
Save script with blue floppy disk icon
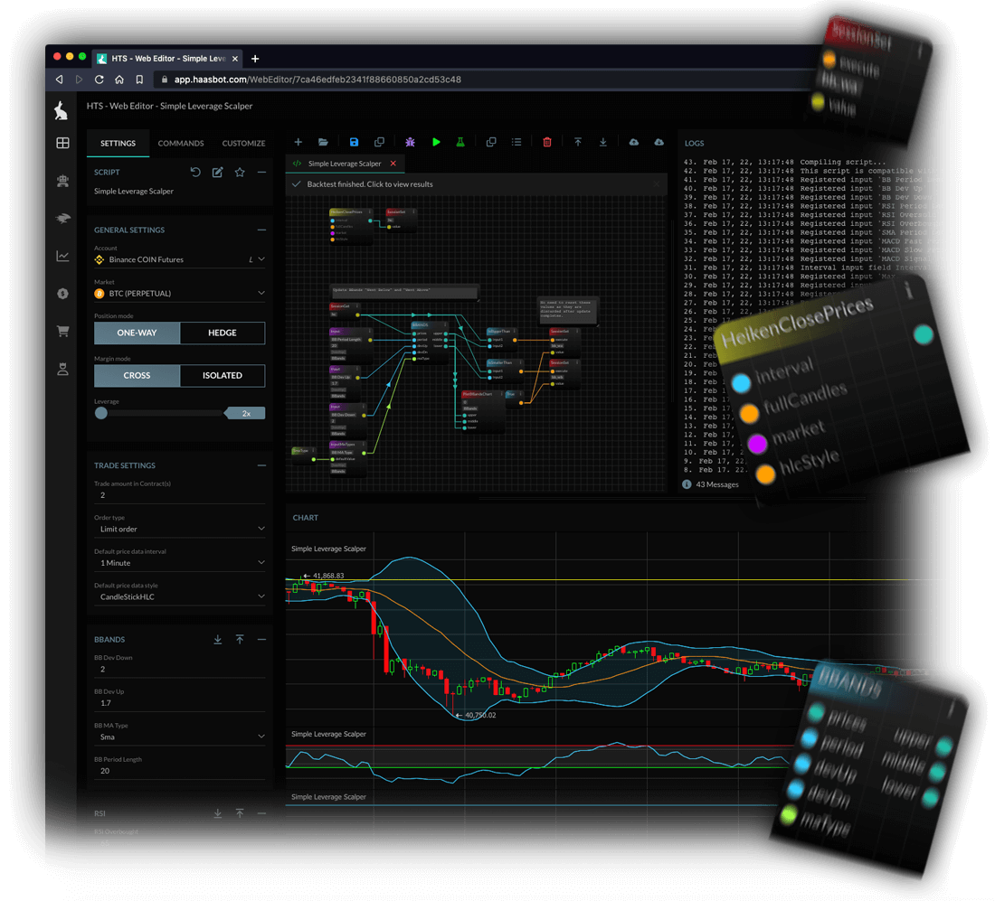click(x=354, y=143)
